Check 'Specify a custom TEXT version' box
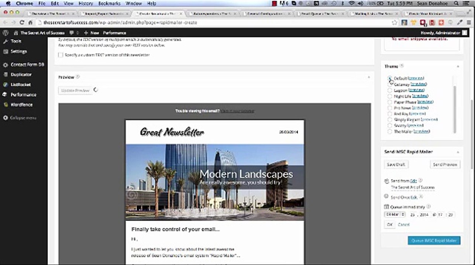This screenshot has width=475, height=265. click(61, 55)
